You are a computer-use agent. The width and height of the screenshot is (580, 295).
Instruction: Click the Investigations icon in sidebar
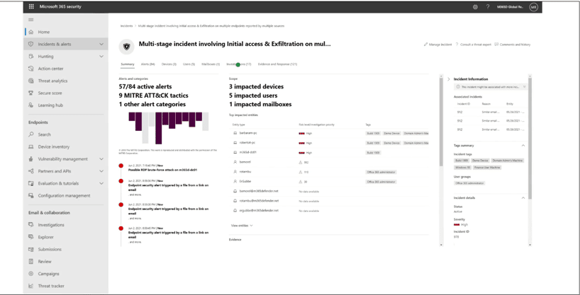[31, 225]
